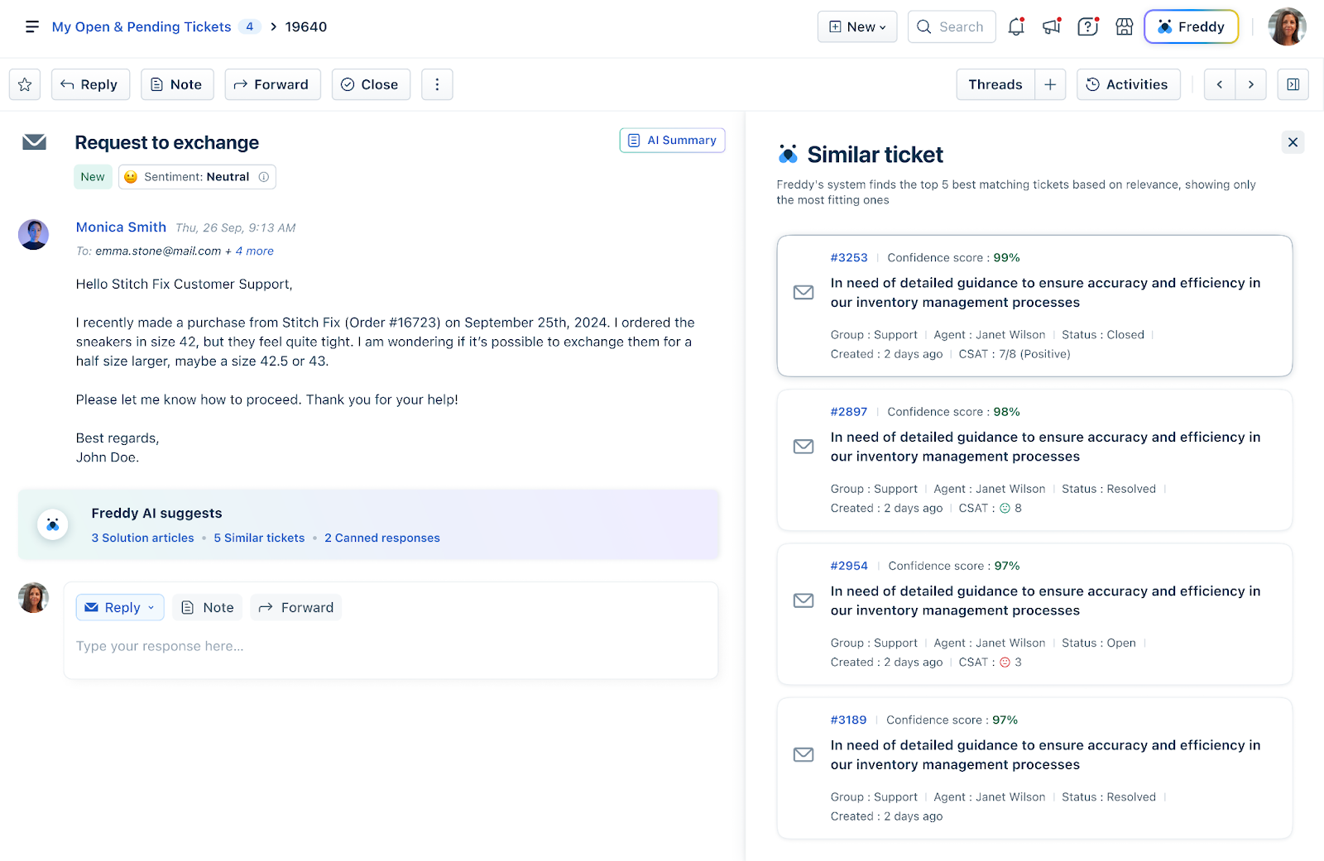The image size is (1324, 861).
Task: Open similar ticket #3189 link
Action: (x=848, y=720)
